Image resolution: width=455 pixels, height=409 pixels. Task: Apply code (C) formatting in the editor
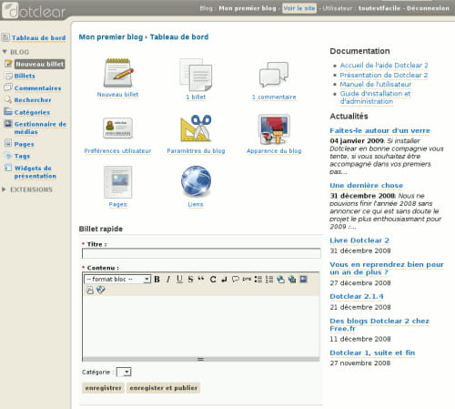[x=213, y=279]
